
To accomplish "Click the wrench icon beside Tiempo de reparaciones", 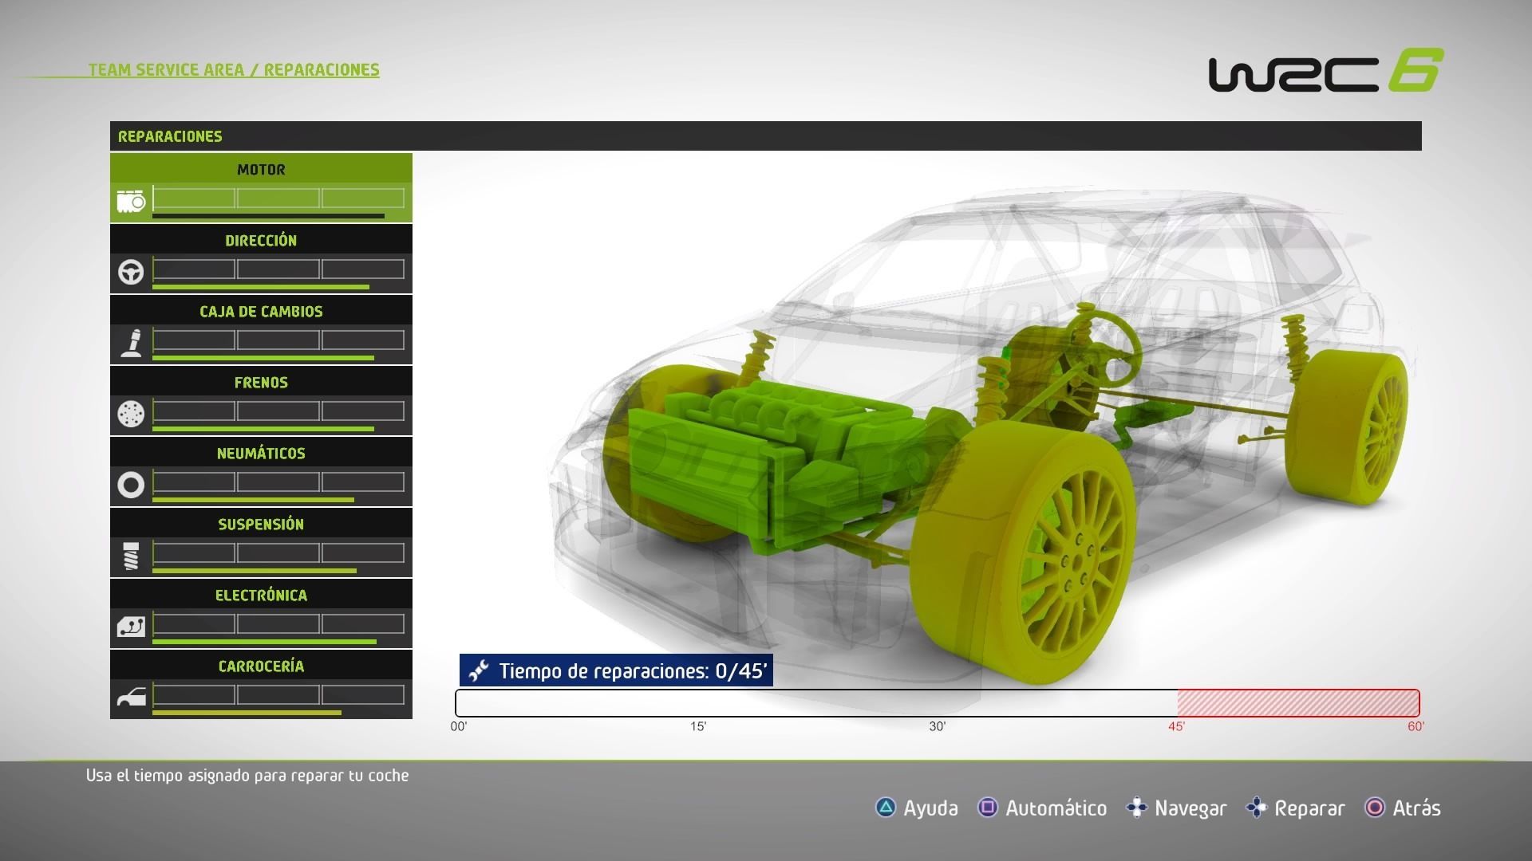I will (479, 671).
